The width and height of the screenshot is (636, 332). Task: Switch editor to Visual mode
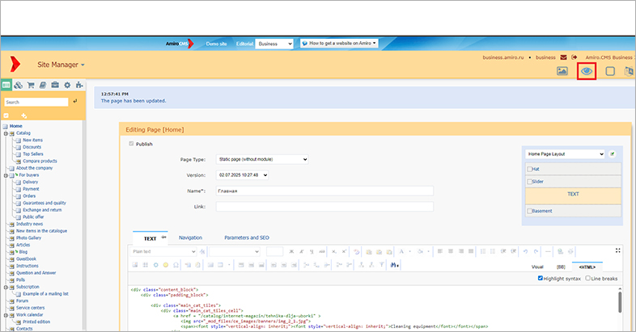pos(536,266)
